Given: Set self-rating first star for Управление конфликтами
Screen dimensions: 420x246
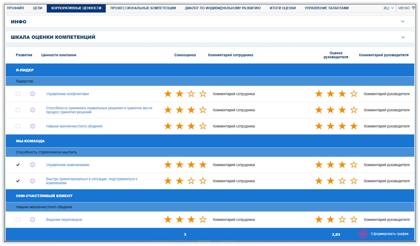Looking at the screenshot, I should 168,94.
